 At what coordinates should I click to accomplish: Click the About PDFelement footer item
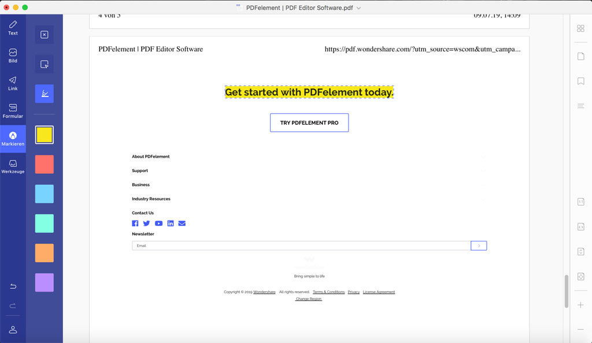pos(151,156)
